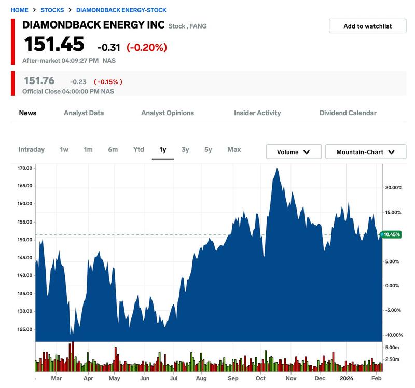415x388 pixels.
Task: Click the Official Close 04:00:00 PM NAS text
Action: point(68,92)
